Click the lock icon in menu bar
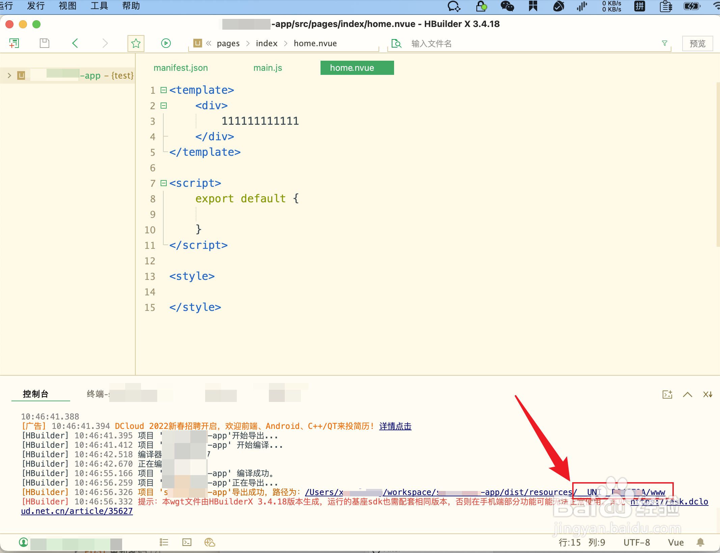 point(481,6)
